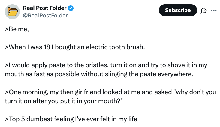Screen dimensions: 220x127
Task: Click the Grok slashed-circle icon
Action: click(x=204, y=10)
